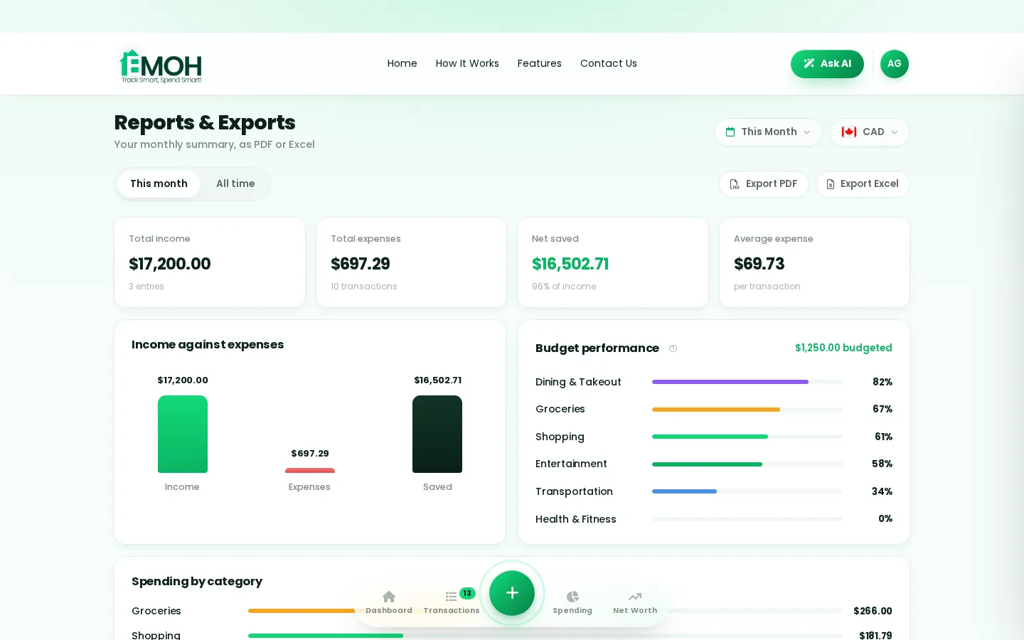Click the Ask AI button
This screenshot has width=1024, height=640.
(827, 64)
